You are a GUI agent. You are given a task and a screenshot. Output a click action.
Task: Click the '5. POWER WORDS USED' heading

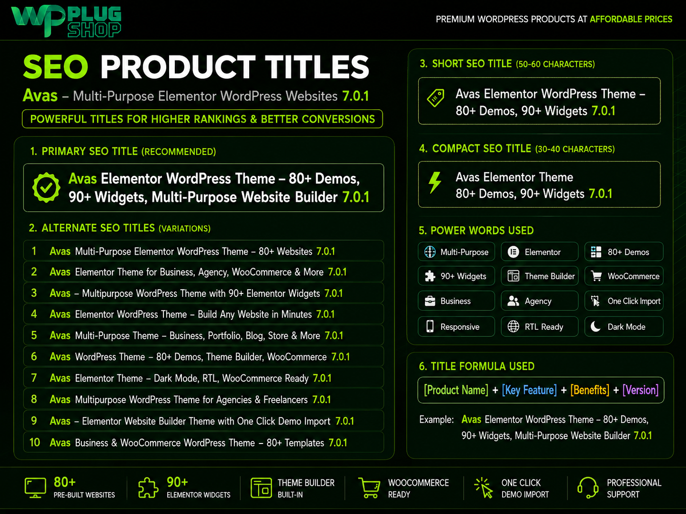click(476, 230)
